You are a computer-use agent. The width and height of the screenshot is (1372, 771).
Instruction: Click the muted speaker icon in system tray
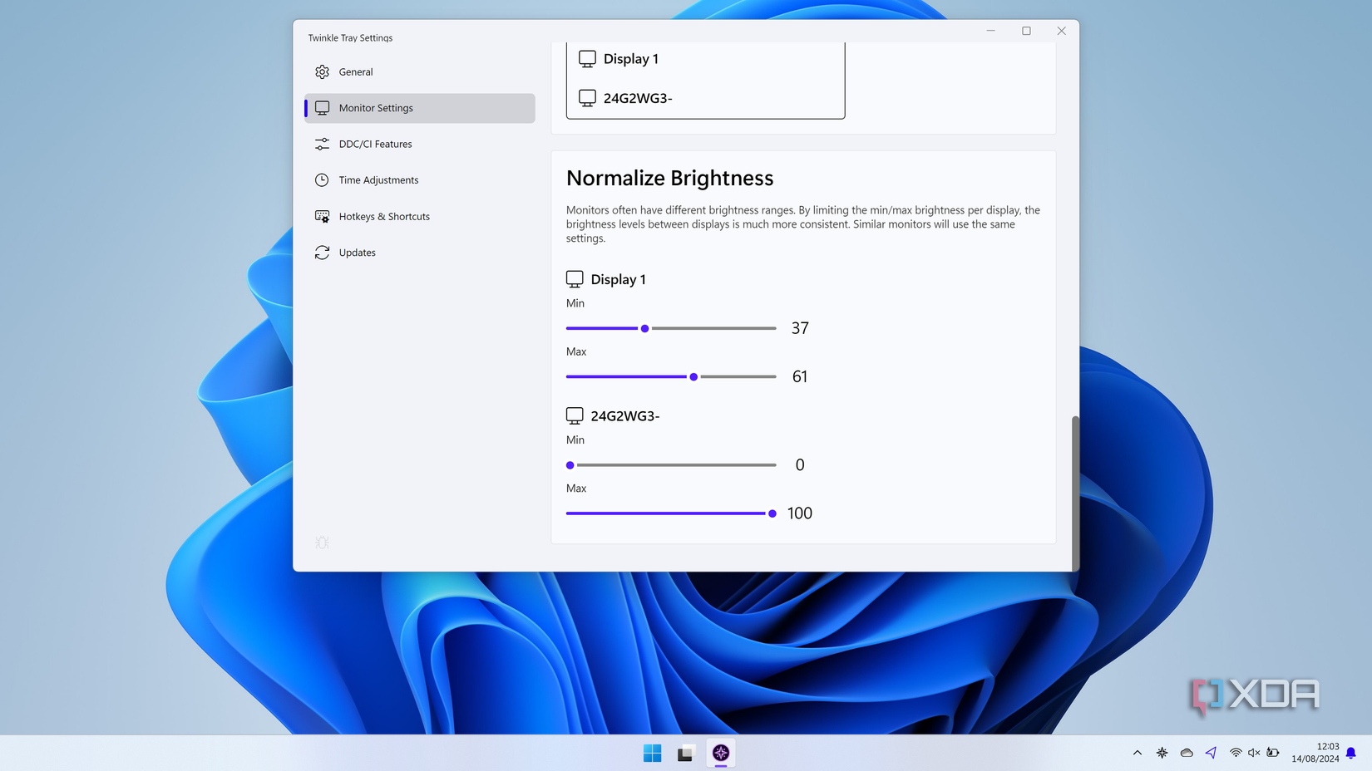pos(1254,753)
